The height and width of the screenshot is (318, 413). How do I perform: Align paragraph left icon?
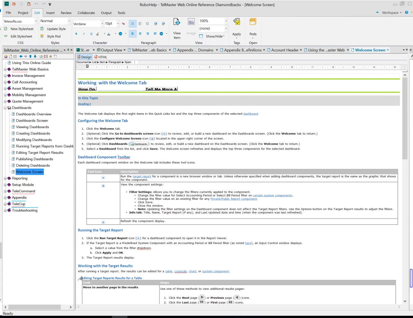tap(133, 34)
